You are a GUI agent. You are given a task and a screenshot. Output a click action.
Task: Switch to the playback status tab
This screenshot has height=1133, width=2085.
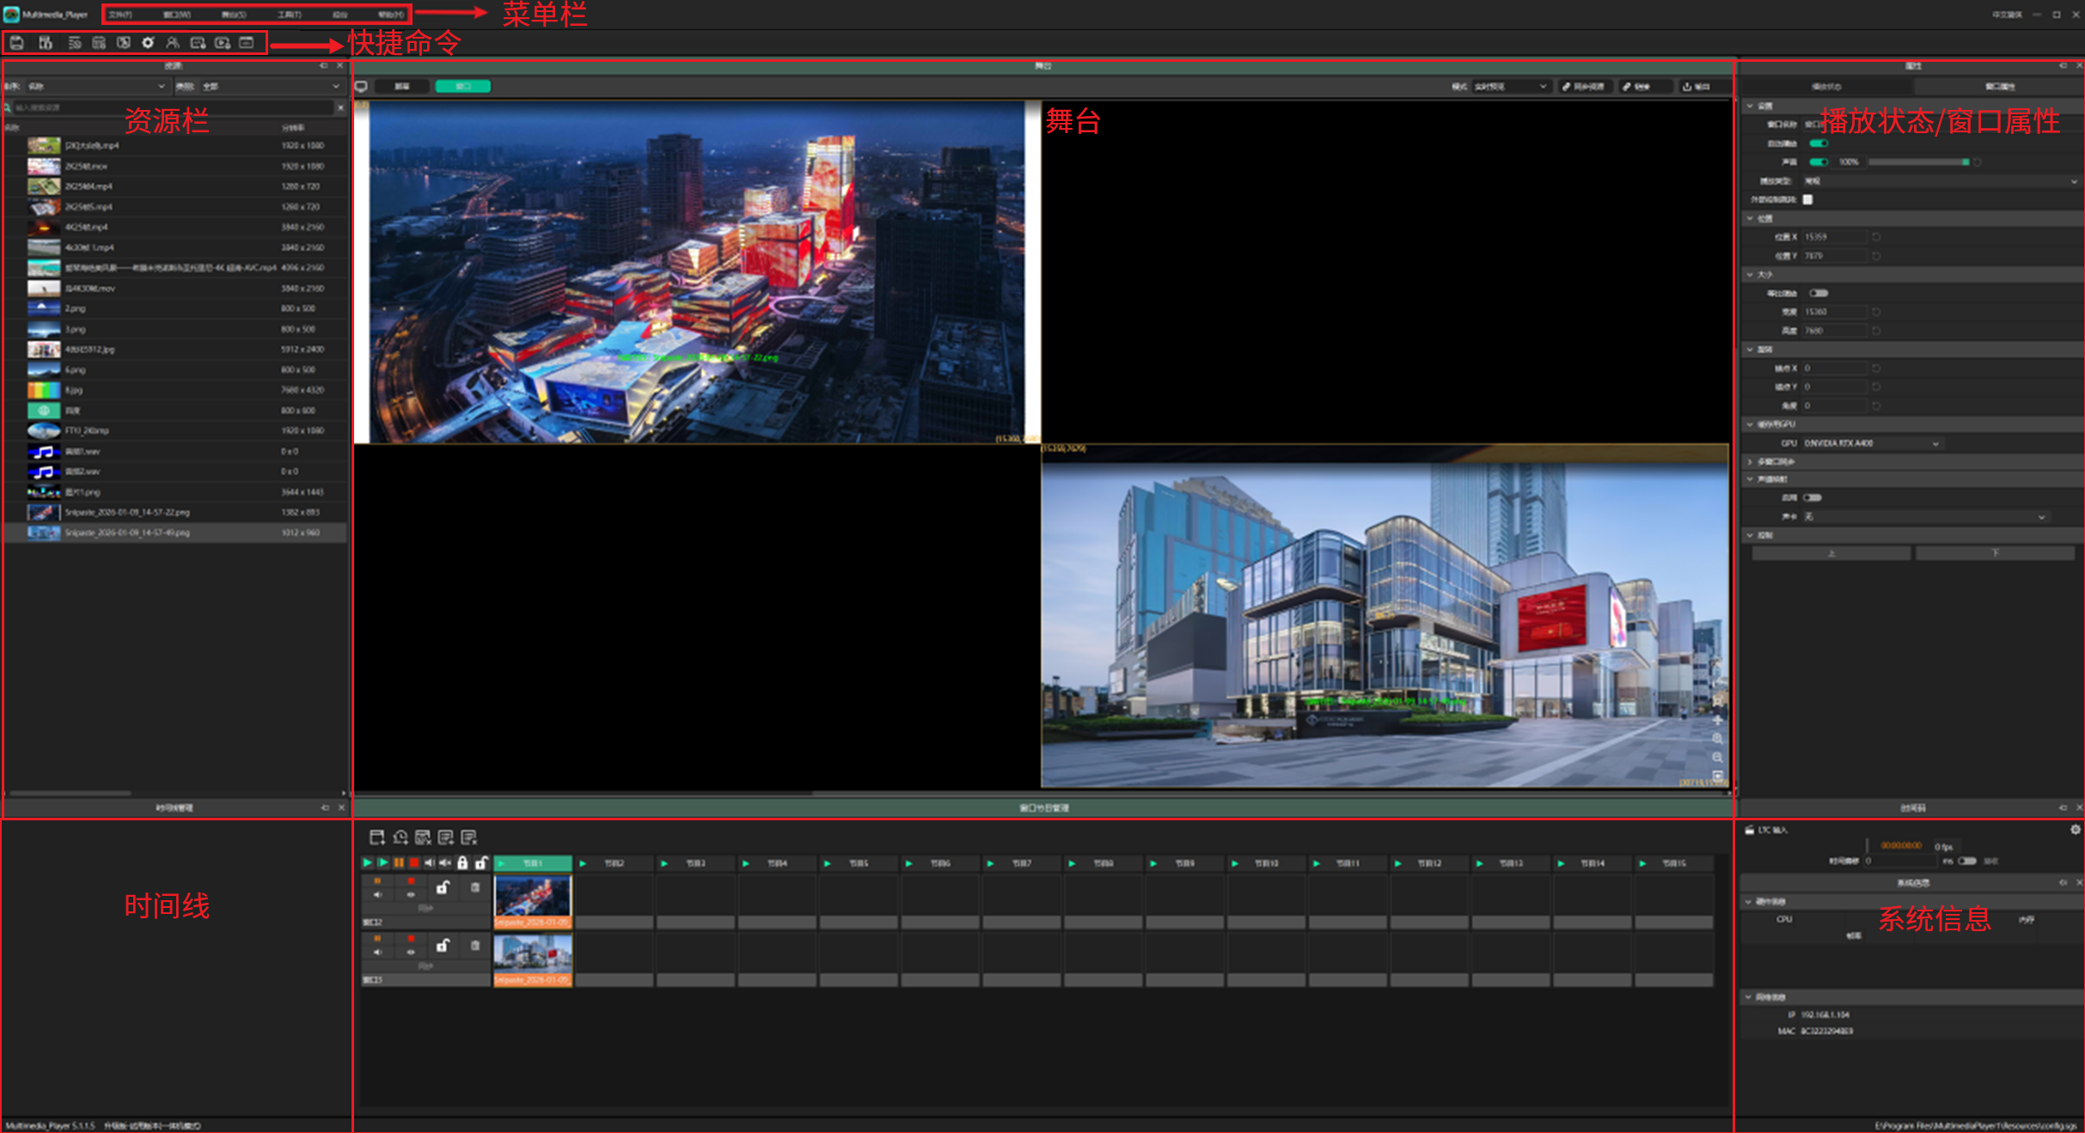pos(1826,86)
